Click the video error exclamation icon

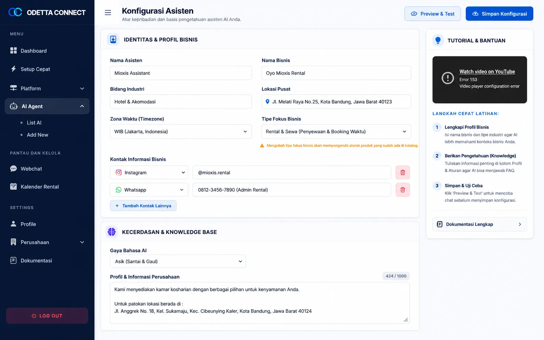[x=448, y=78]
